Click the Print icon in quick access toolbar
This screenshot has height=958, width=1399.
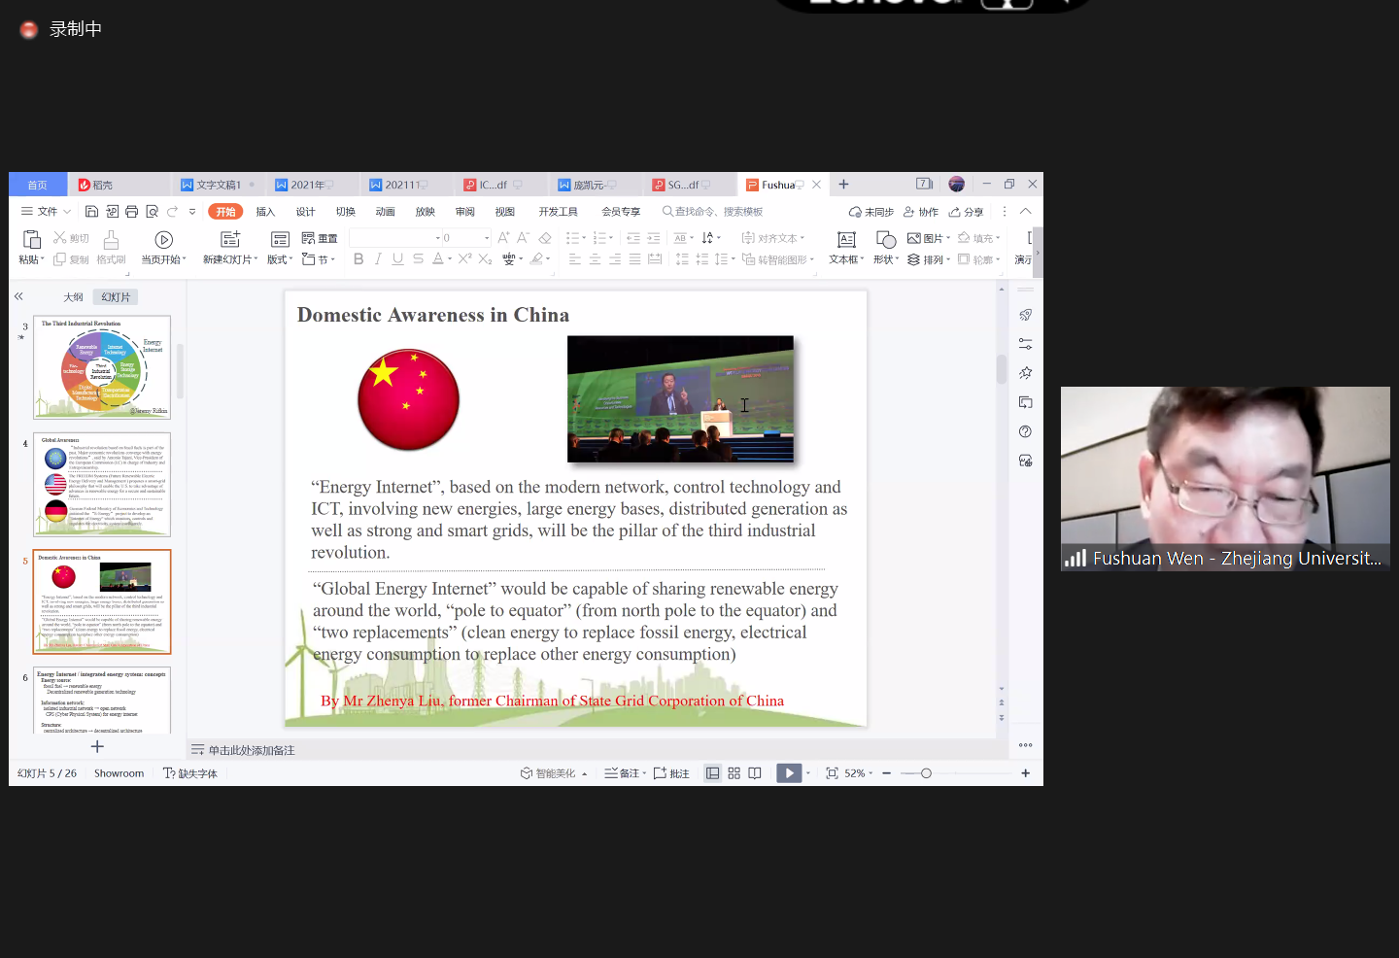(131, 212)
